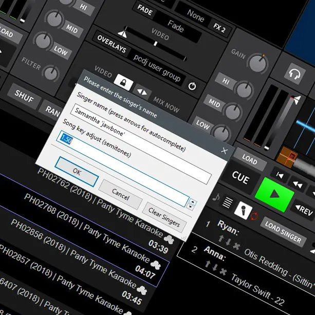Click the microphone singer icon
Viewport: 315px width, 315px height.
(241, 208)
